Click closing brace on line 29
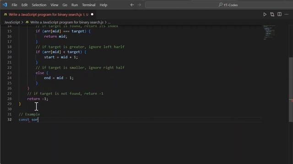The image size is (293, 164). pos(20,104)
